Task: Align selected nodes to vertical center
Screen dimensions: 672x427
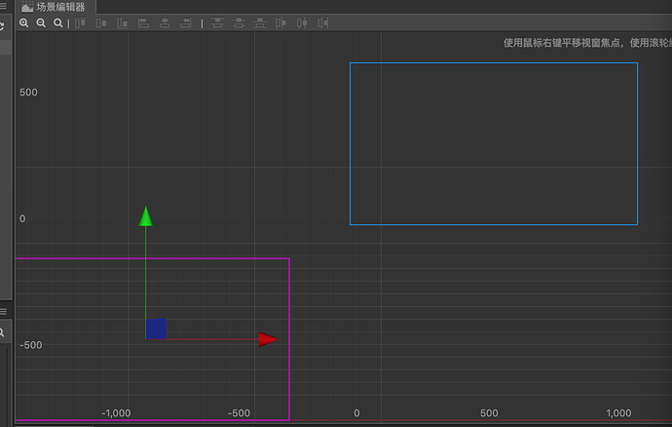Action: click(101, 23)
